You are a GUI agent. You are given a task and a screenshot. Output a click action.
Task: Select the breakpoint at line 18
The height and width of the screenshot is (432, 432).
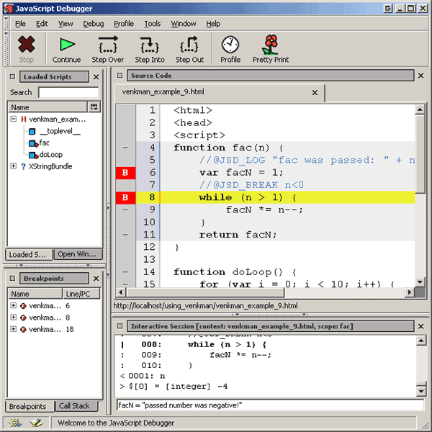54,329
